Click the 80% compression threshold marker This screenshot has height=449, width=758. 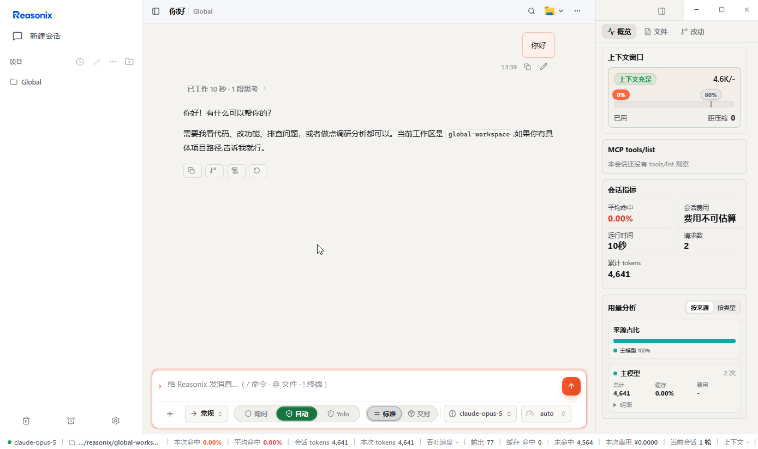pyautogui.click(x=711, y=95)
